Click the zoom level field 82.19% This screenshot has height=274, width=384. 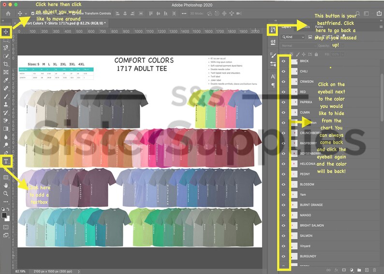click(x=20, y=271)
